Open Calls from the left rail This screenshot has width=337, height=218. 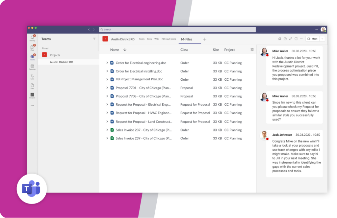click(x=32, y=76)
